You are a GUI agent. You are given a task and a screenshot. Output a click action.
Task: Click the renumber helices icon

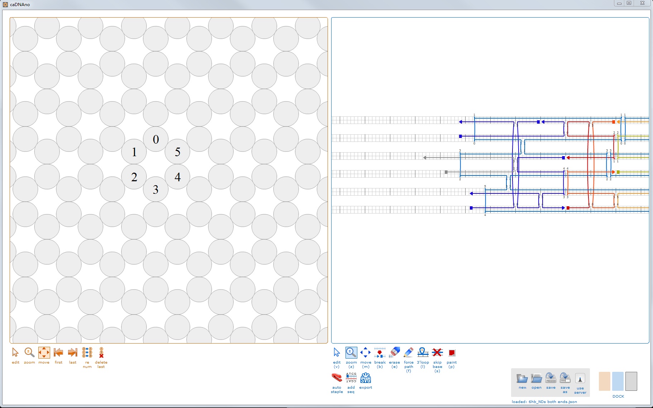point(87,353)
